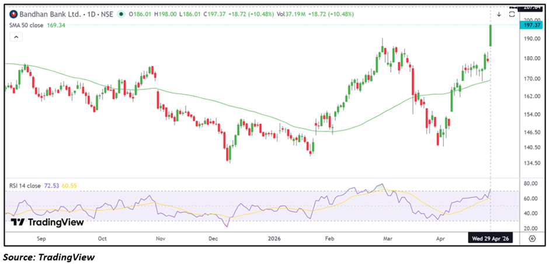Click the TradingView logo watermark
The height and width of the screenshot is (264, 549).
[48, 222]
